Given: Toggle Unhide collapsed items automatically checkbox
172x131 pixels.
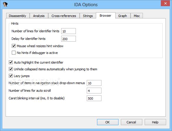Looking at the screenshot, I should 11,69.
